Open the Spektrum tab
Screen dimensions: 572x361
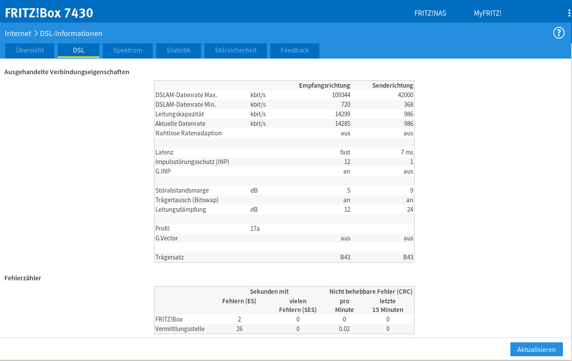tap(128, 50)
